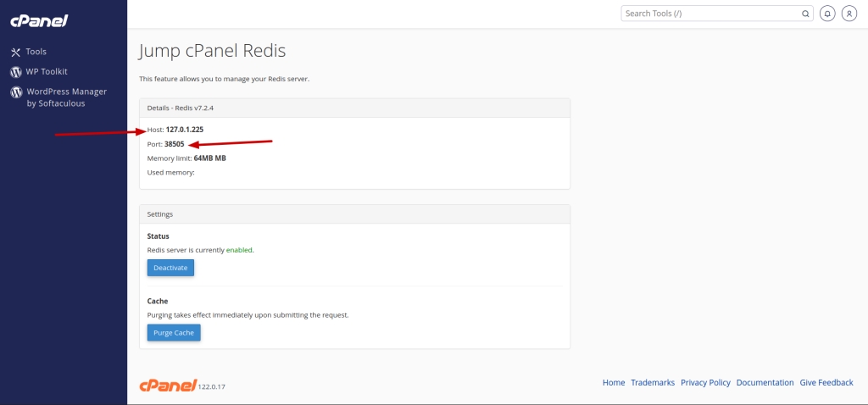Click the orange cPanel footer logo
This screenshot has width=868, height=405.
tap(168, 385)
